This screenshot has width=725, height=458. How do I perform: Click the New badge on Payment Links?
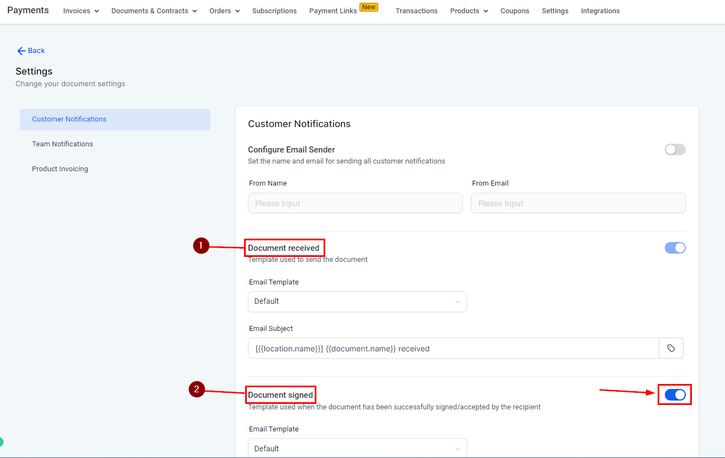(369, 7)
